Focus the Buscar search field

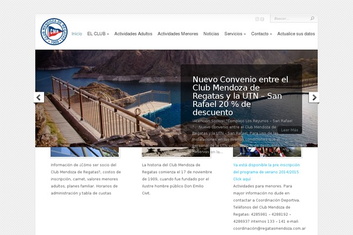coord(291,18)
